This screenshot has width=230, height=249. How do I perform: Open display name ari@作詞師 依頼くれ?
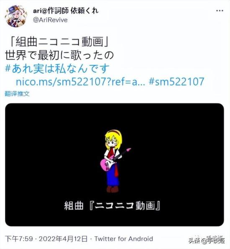65,11
